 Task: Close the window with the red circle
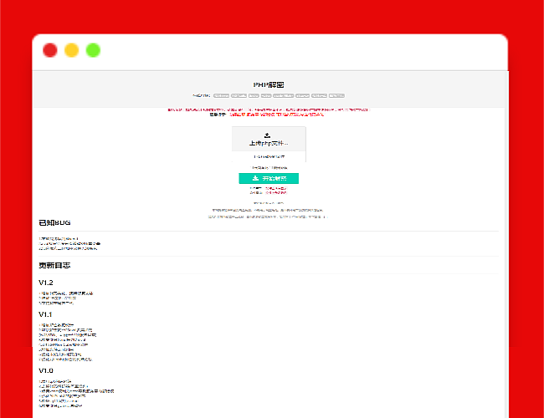[50, 50]
